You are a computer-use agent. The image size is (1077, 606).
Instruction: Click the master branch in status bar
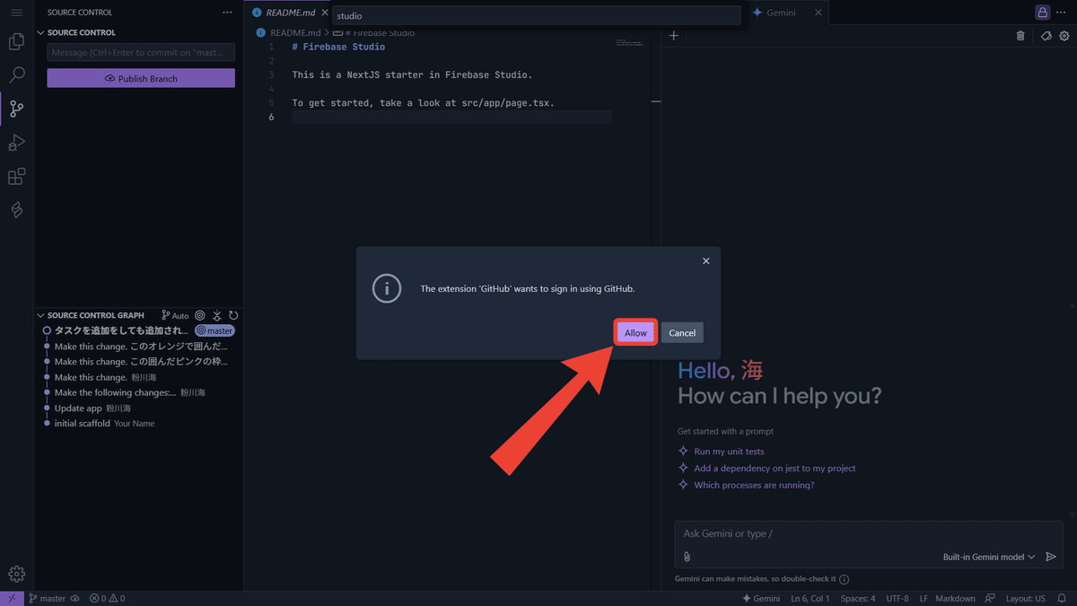[47, 598]
